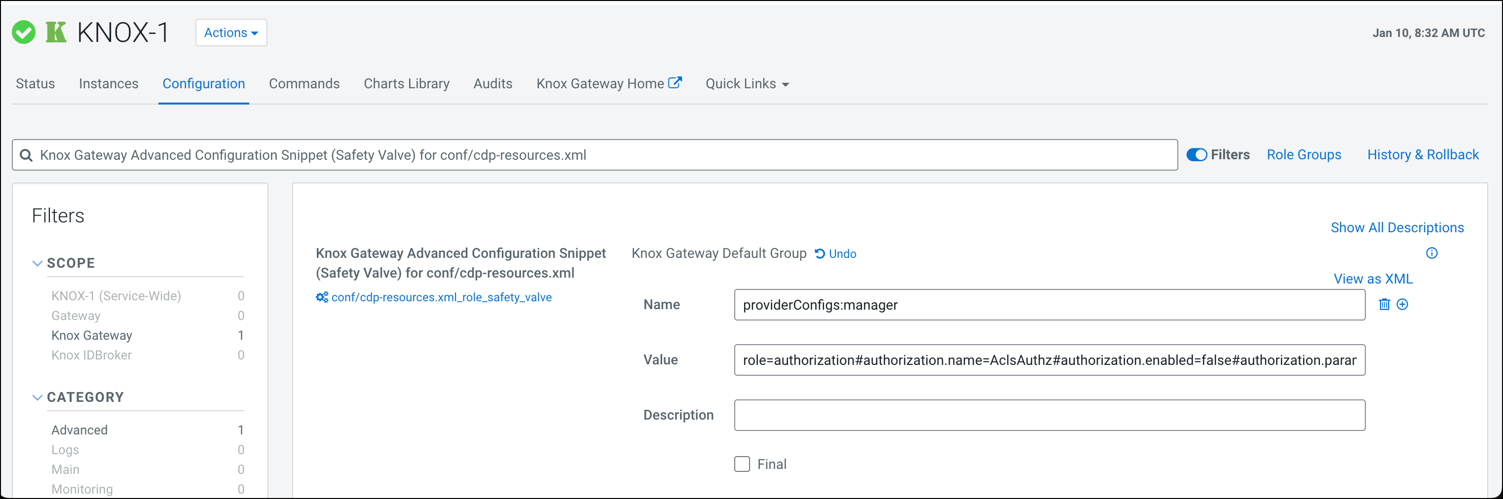The width and height of the screenshot is (1503, 499).
Task: Select Knox Gateway scope filter
Action: pos(92,335)
